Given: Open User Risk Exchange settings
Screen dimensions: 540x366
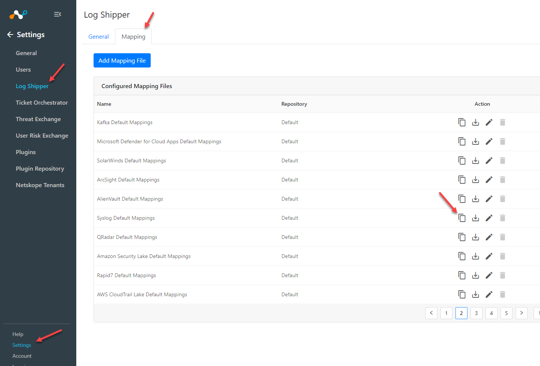Looking at the screenshot, I should 42,136.
